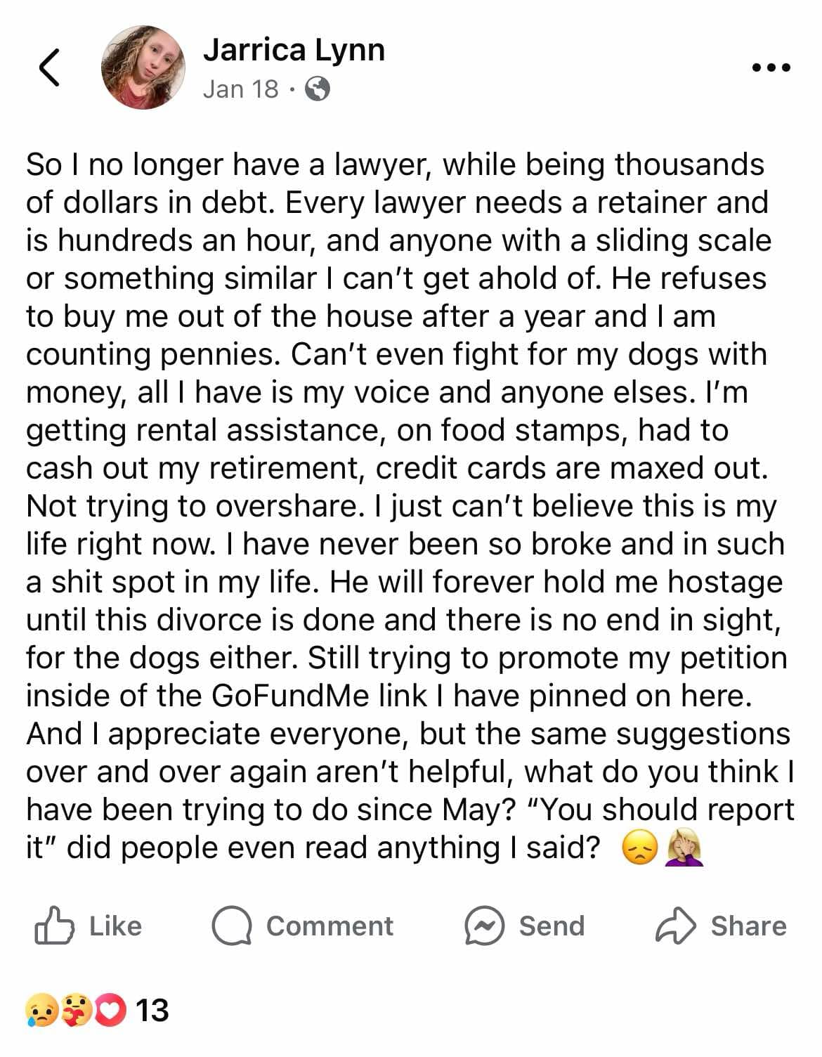
Task: Open the Jan 18 post timestamp
Action: coord(241,89)
